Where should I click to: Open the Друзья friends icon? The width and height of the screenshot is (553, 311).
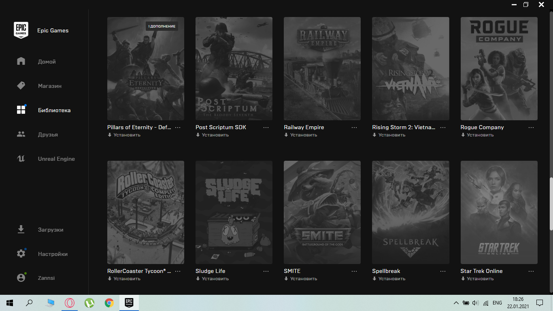point(21,134)
